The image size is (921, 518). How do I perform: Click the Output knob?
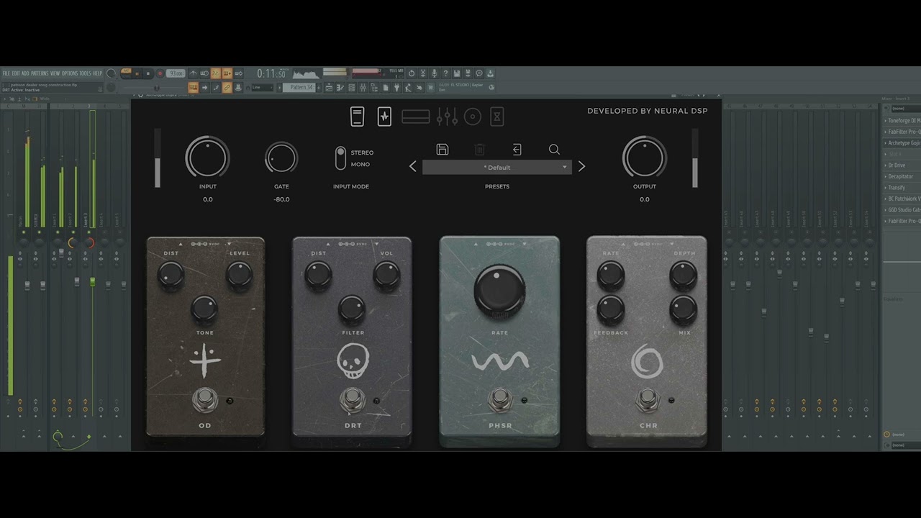click(x=645, y=158)
